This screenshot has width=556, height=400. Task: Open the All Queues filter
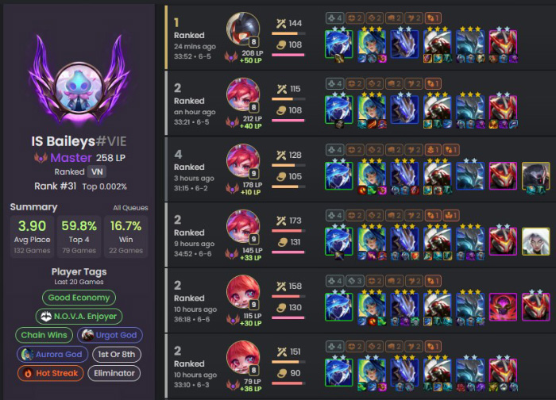(x=130, y=208)
